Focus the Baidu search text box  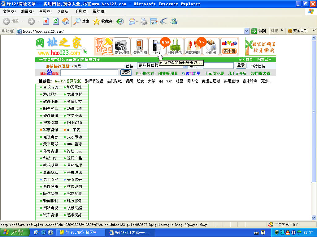(x=89, y=73)
